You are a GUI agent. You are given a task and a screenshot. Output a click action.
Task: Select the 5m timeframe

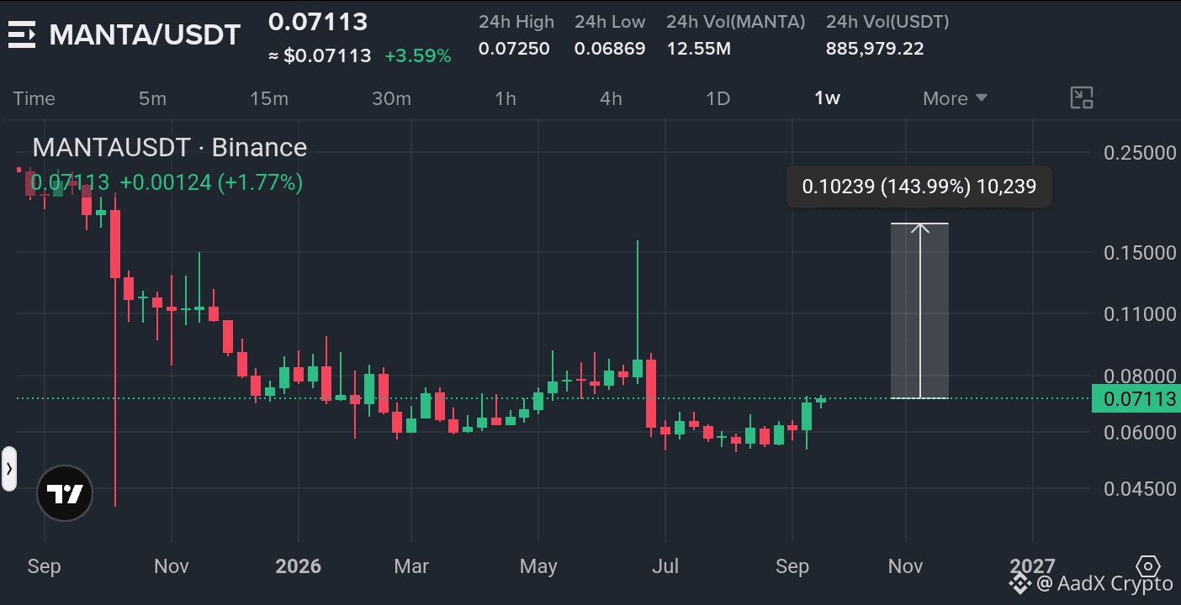[x=152, y=98]
